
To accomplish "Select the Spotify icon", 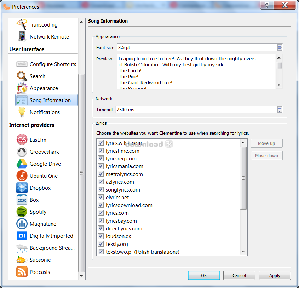I will point(22,212).
